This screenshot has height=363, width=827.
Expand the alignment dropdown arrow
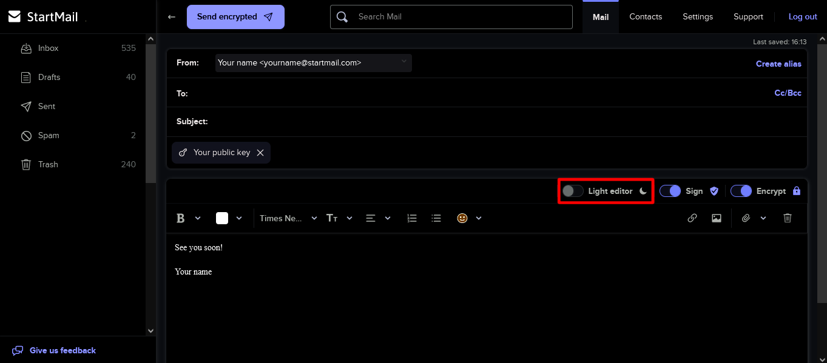[x=388, y=218]
